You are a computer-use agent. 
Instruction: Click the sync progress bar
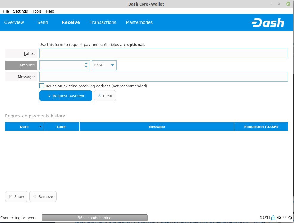pyautogui.click(x=95, y=218)
